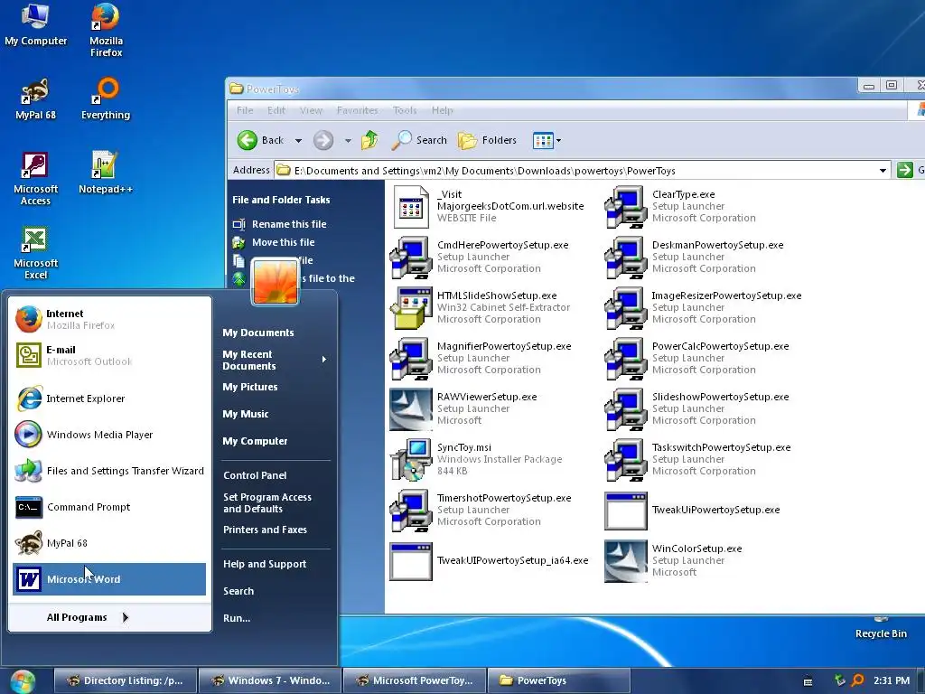Launch the Microsoft Excel desktop shortcut

tap(35, 253)
